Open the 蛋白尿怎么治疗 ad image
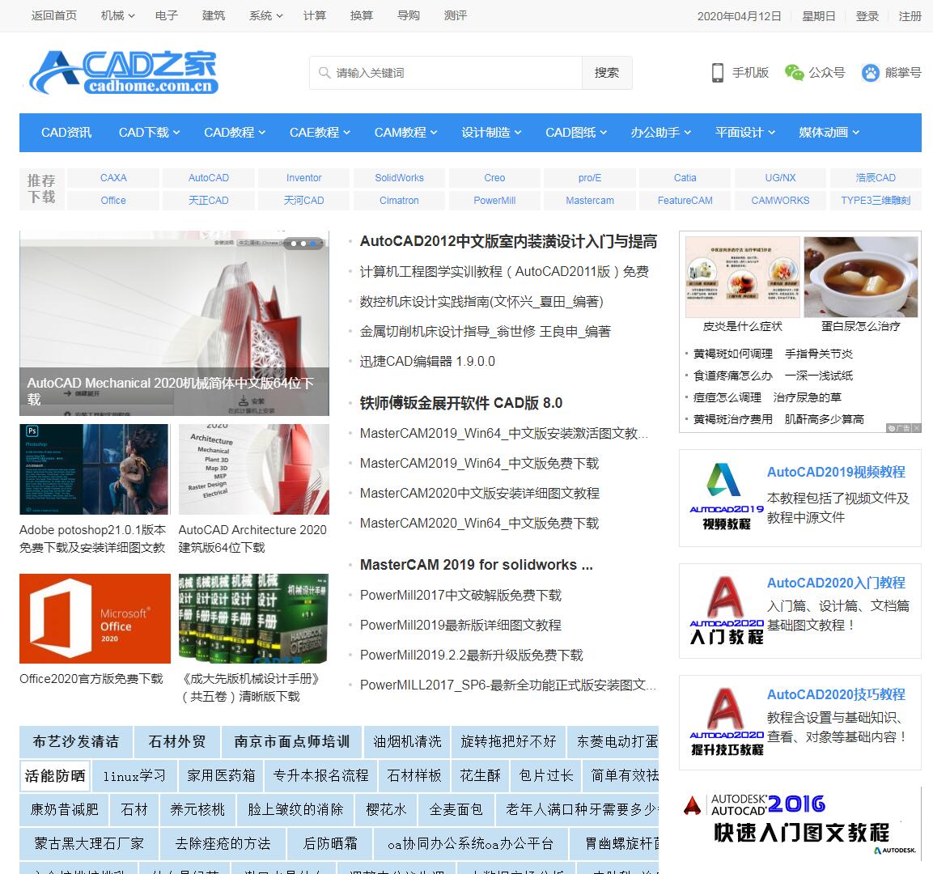This screenshot has height=874, width=933. pos(860,277)
